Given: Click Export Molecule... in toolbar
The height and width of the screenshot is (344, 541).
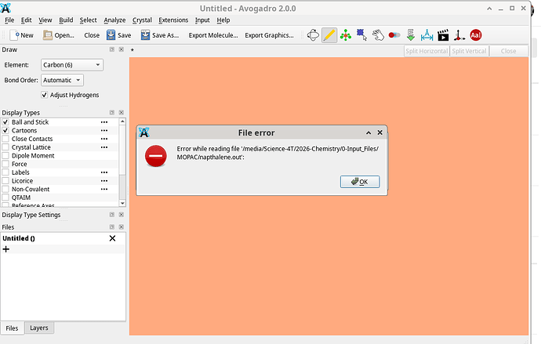Looking at the screenshot, I should [213, 35].
